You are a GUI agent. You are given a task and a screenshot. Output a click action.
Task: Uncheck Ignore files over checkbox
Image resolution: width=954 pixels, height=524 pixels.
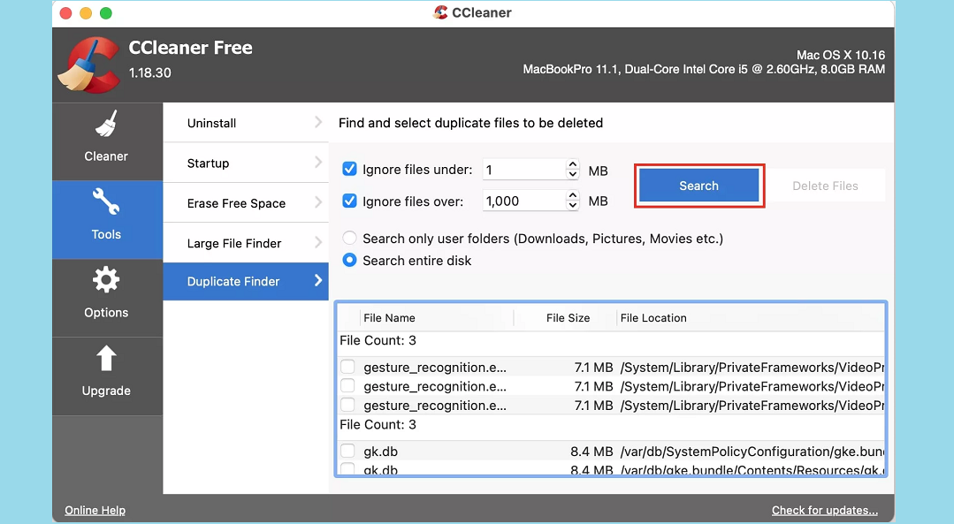pos(349,201)
